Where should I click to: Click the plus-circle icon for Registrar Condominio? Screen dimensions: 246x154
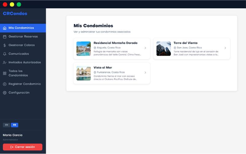coord(5,84)
